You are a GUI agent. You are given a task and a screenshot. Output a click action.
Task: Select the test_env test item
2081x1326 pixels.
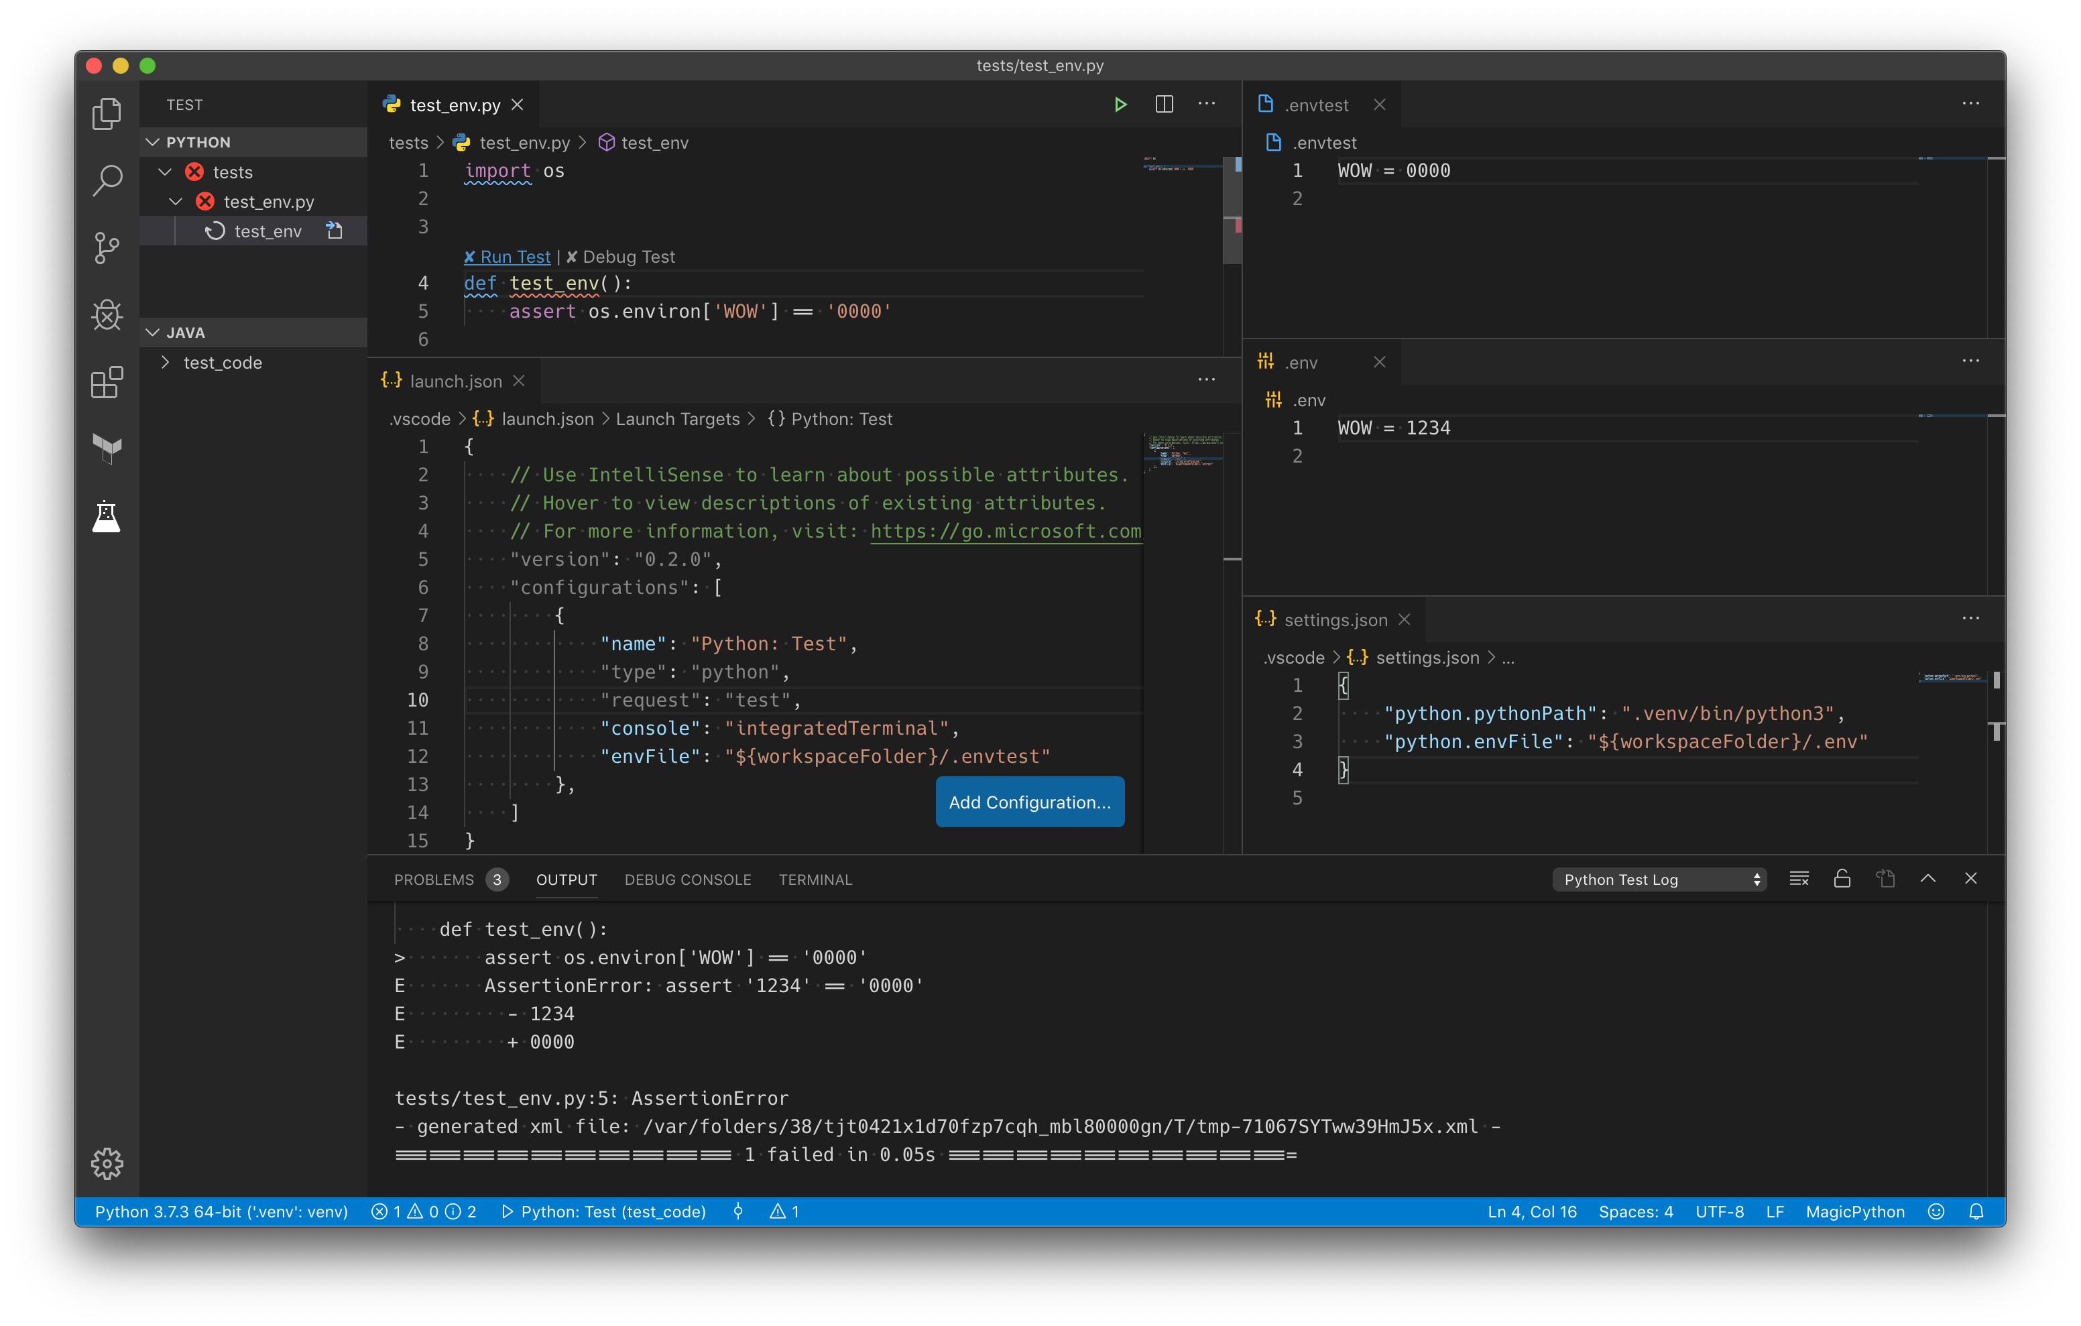click(x=253, y=231)
